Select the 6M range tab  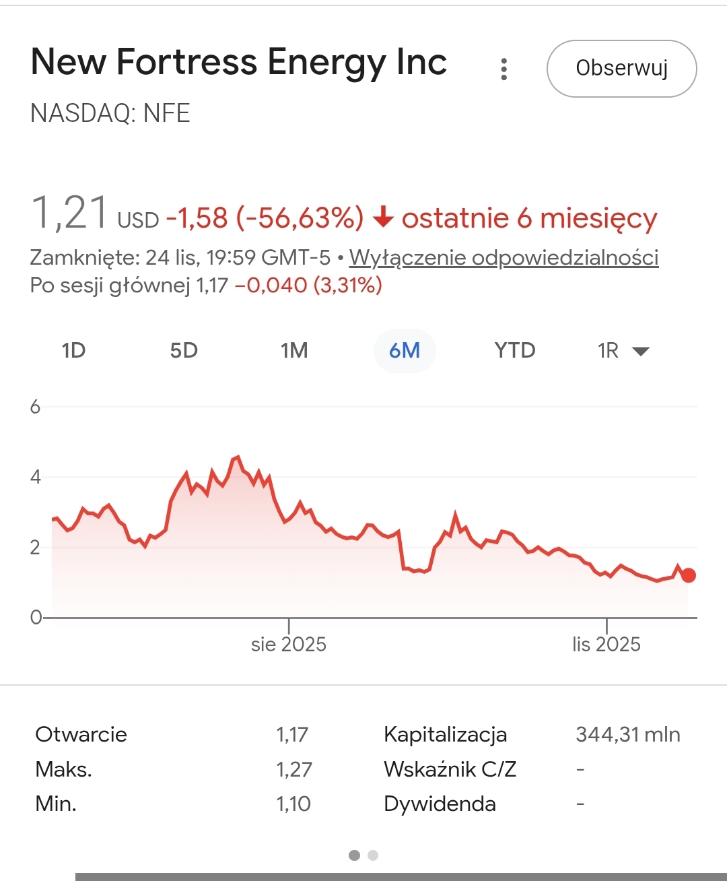point(405,350)
